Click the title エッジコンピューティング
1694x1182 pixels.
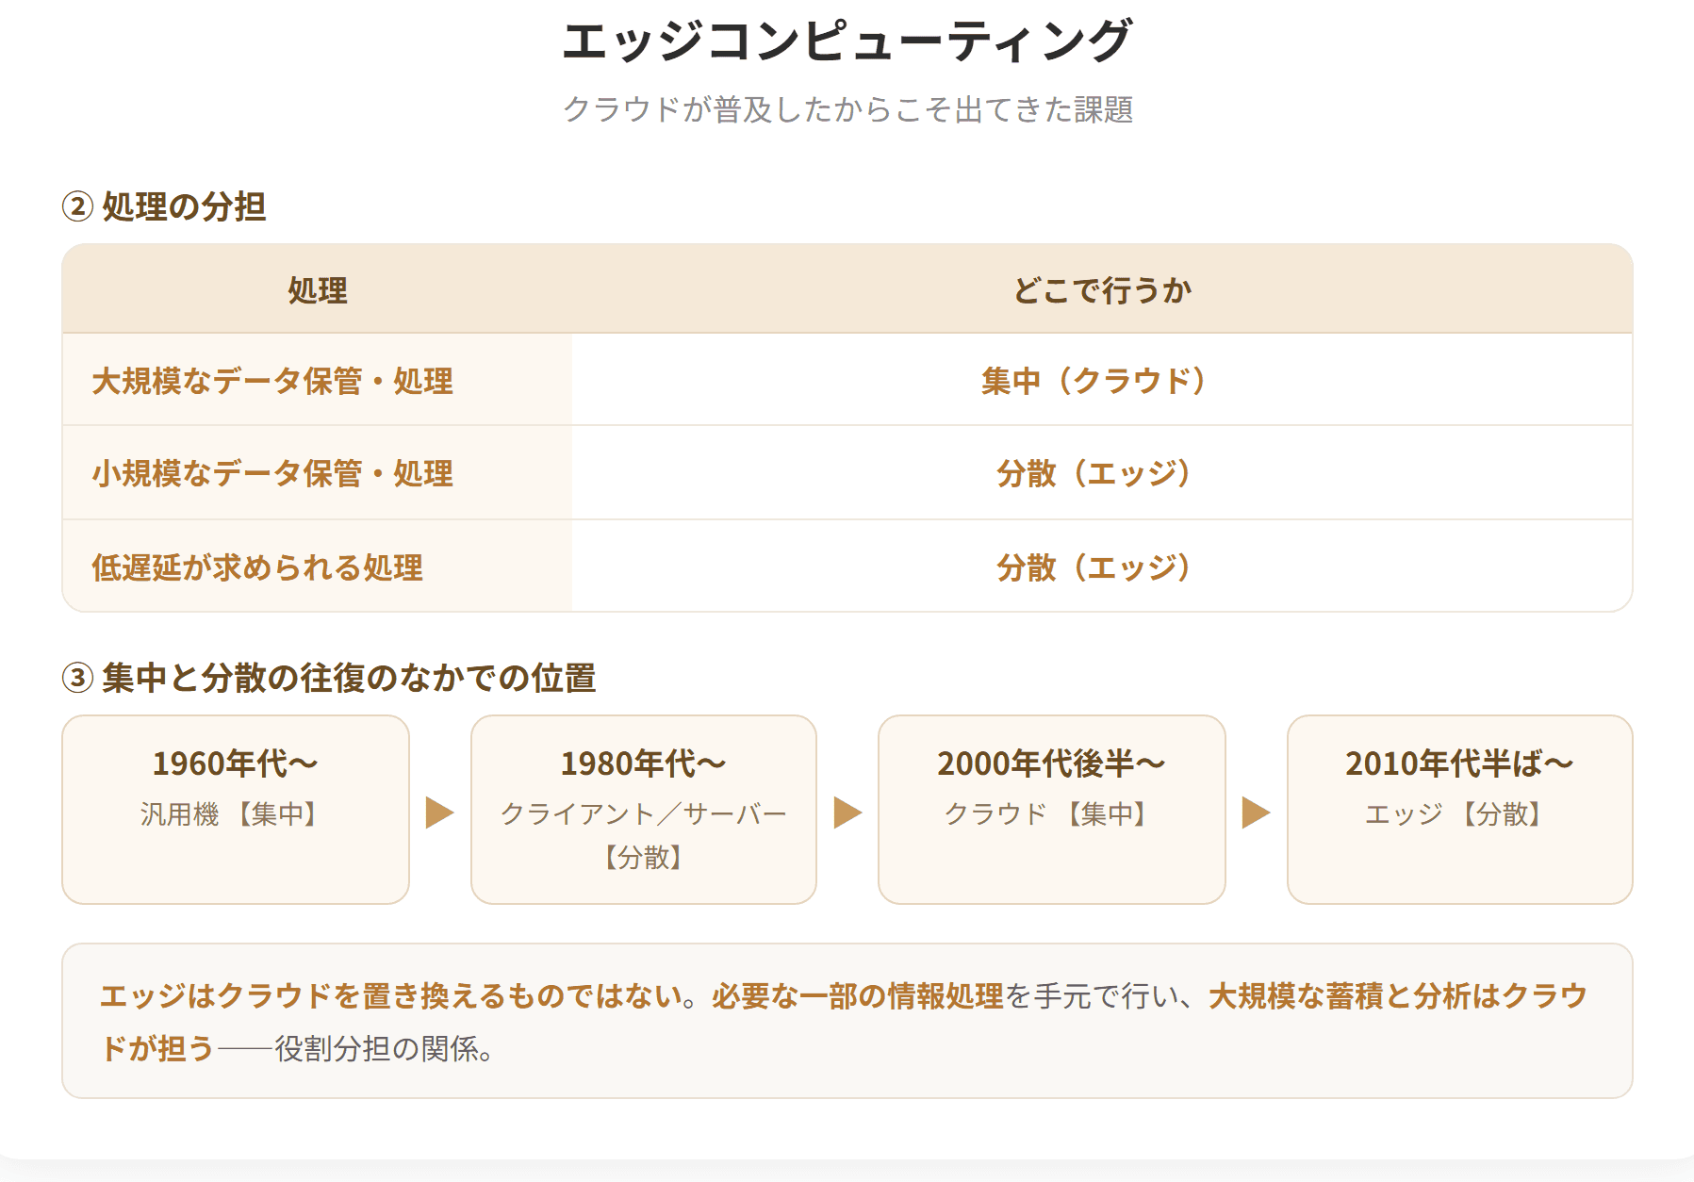pyautogui.click(x=847, y=42)
